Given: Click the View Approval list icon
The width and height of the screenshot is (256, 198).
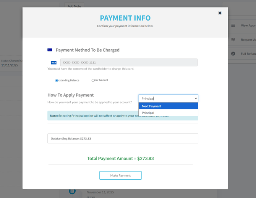Looking at the screenshot, I should 233,26.
